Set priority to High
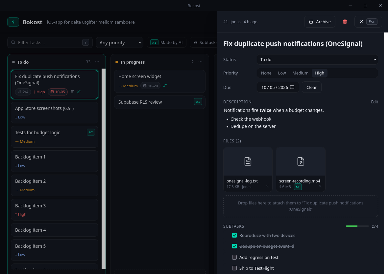Screen dimensions: 388x274 coord(320,73)
